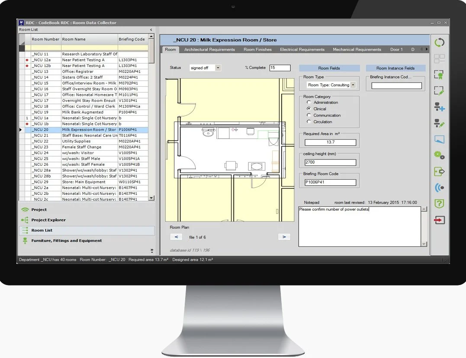Click the blue wireless signal waves icon
This screenshot has height=358, width=466.
(439, 187)
